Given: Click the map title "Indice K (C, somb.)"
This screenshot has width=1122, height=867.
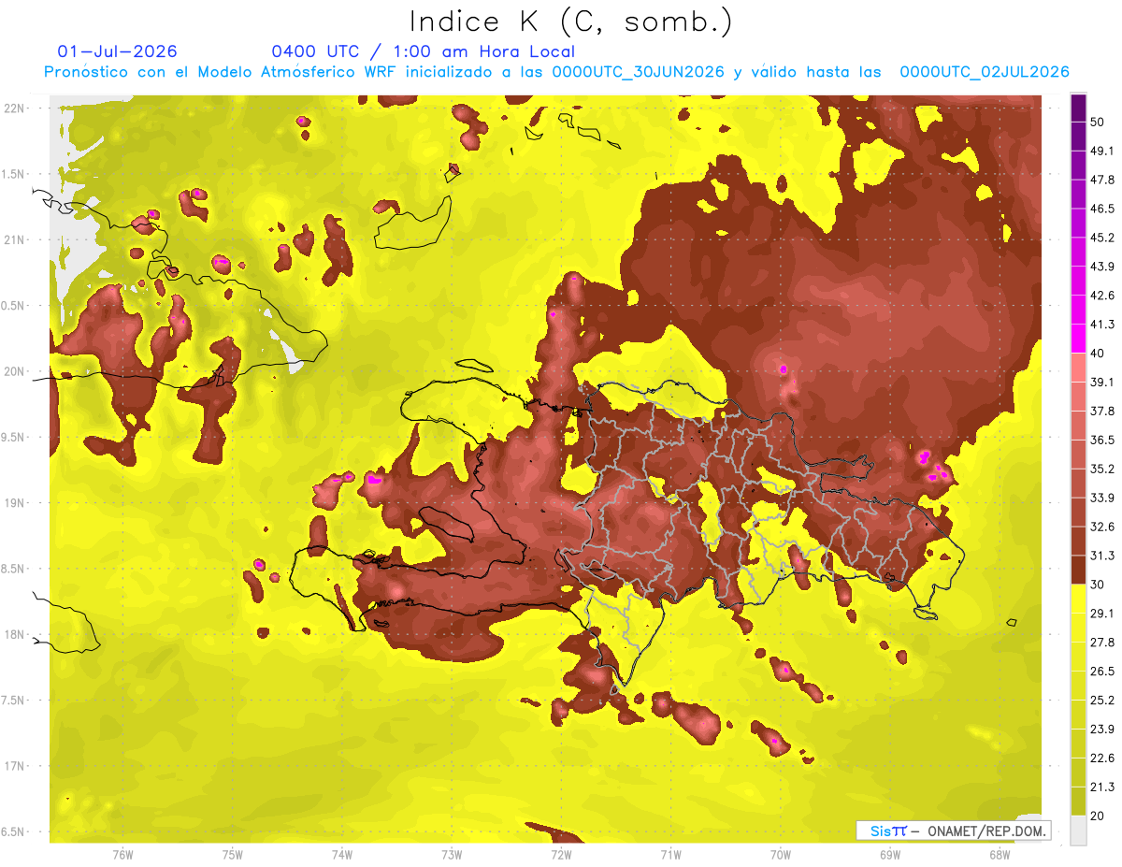Looking at the screenshot, I should (x=571, y=21).
